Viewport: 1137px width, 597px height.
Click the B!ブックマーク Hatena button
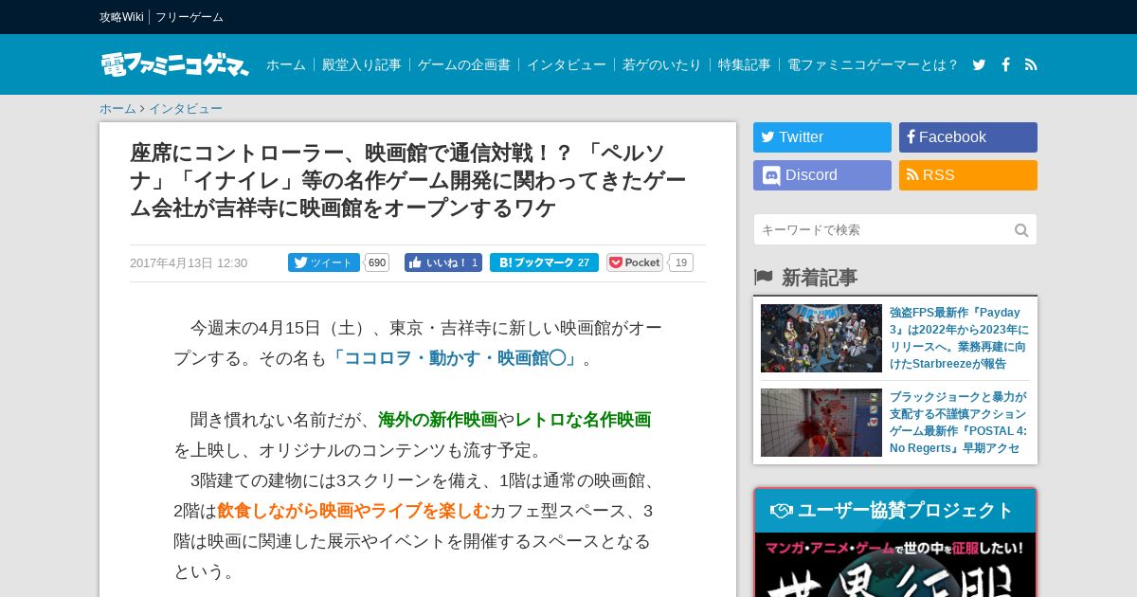tap(544, 262)
